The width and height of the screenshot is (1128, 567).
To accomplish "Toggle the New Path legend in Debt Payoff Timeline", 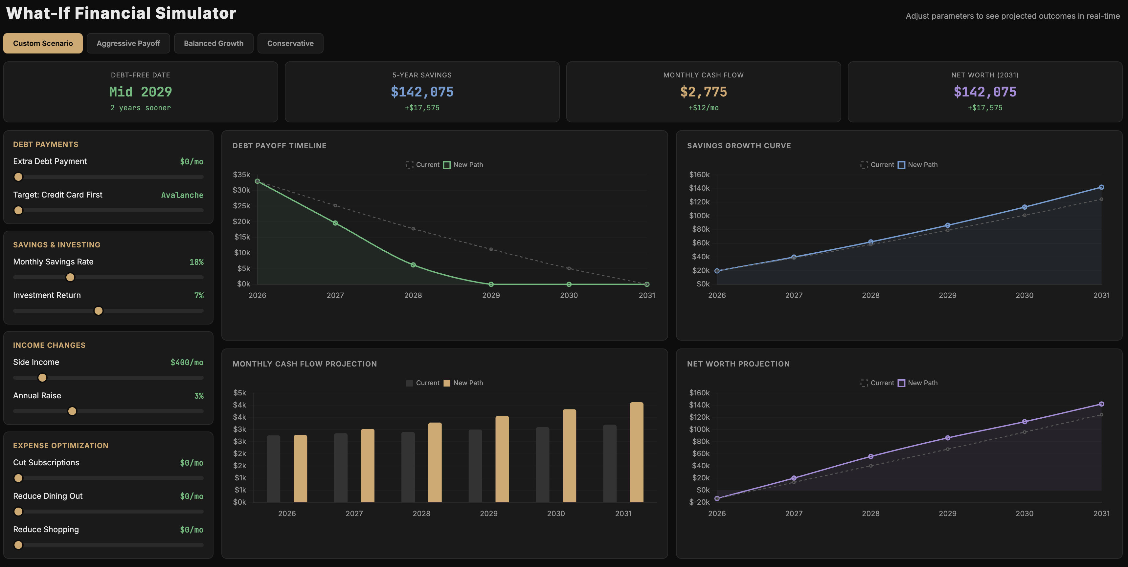I will pyautogui.click(x=463, y=164).
